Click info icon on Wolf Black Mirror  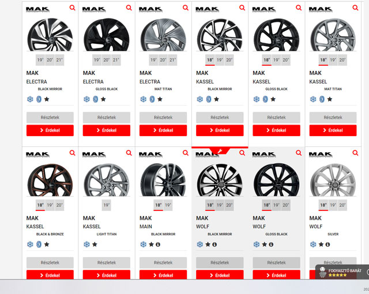pyautogui.click(x=214, y=244)
